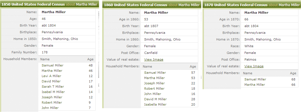The height and width of the screenshot is (112, 301).
Task: Open Isabel M Miller household entry
Action: tap(53, 92)
